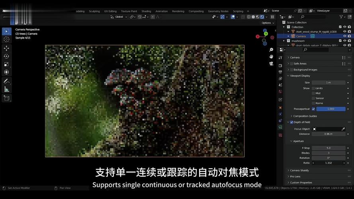Toggle snapping magnet icon
This screenshot has width=354, height=199.
(140, 17)
